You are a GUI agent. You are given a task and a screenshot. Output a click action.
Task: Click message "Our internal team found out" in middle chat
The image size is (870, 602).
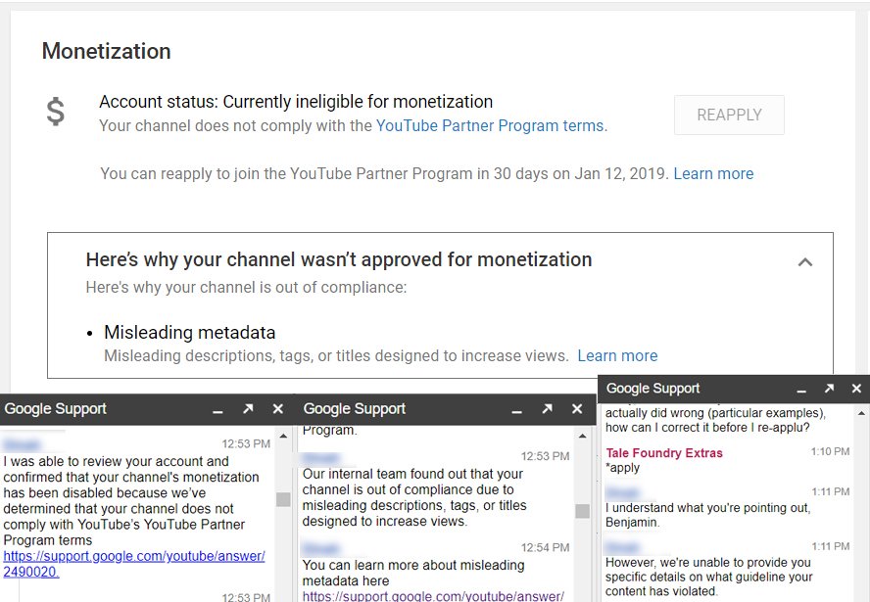point(413,497)
